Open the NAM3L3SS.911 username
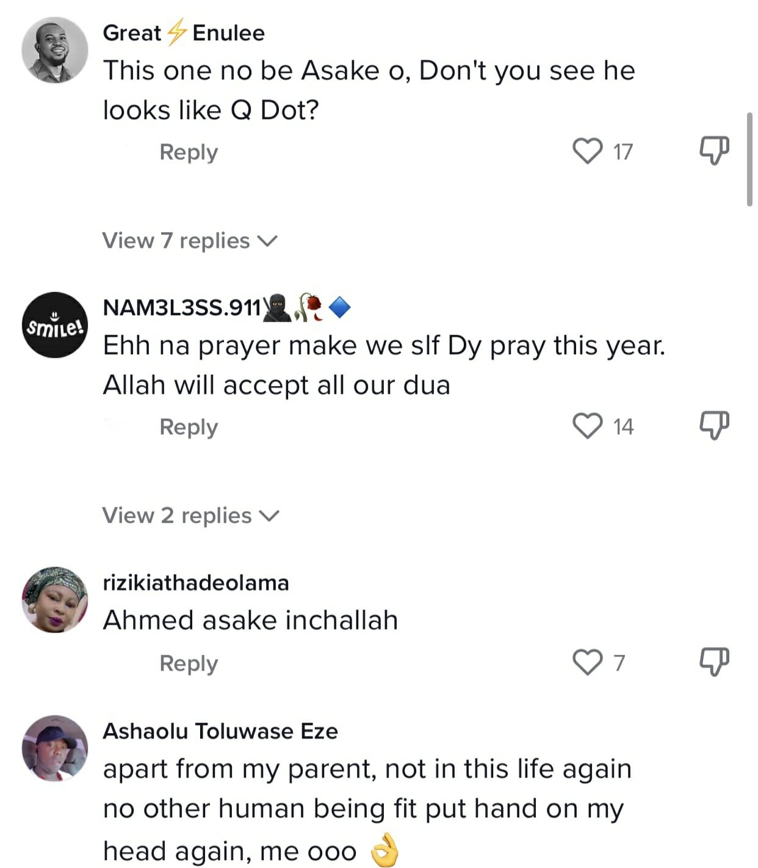The width and height of the screenshot is (758, 868). 182,307
